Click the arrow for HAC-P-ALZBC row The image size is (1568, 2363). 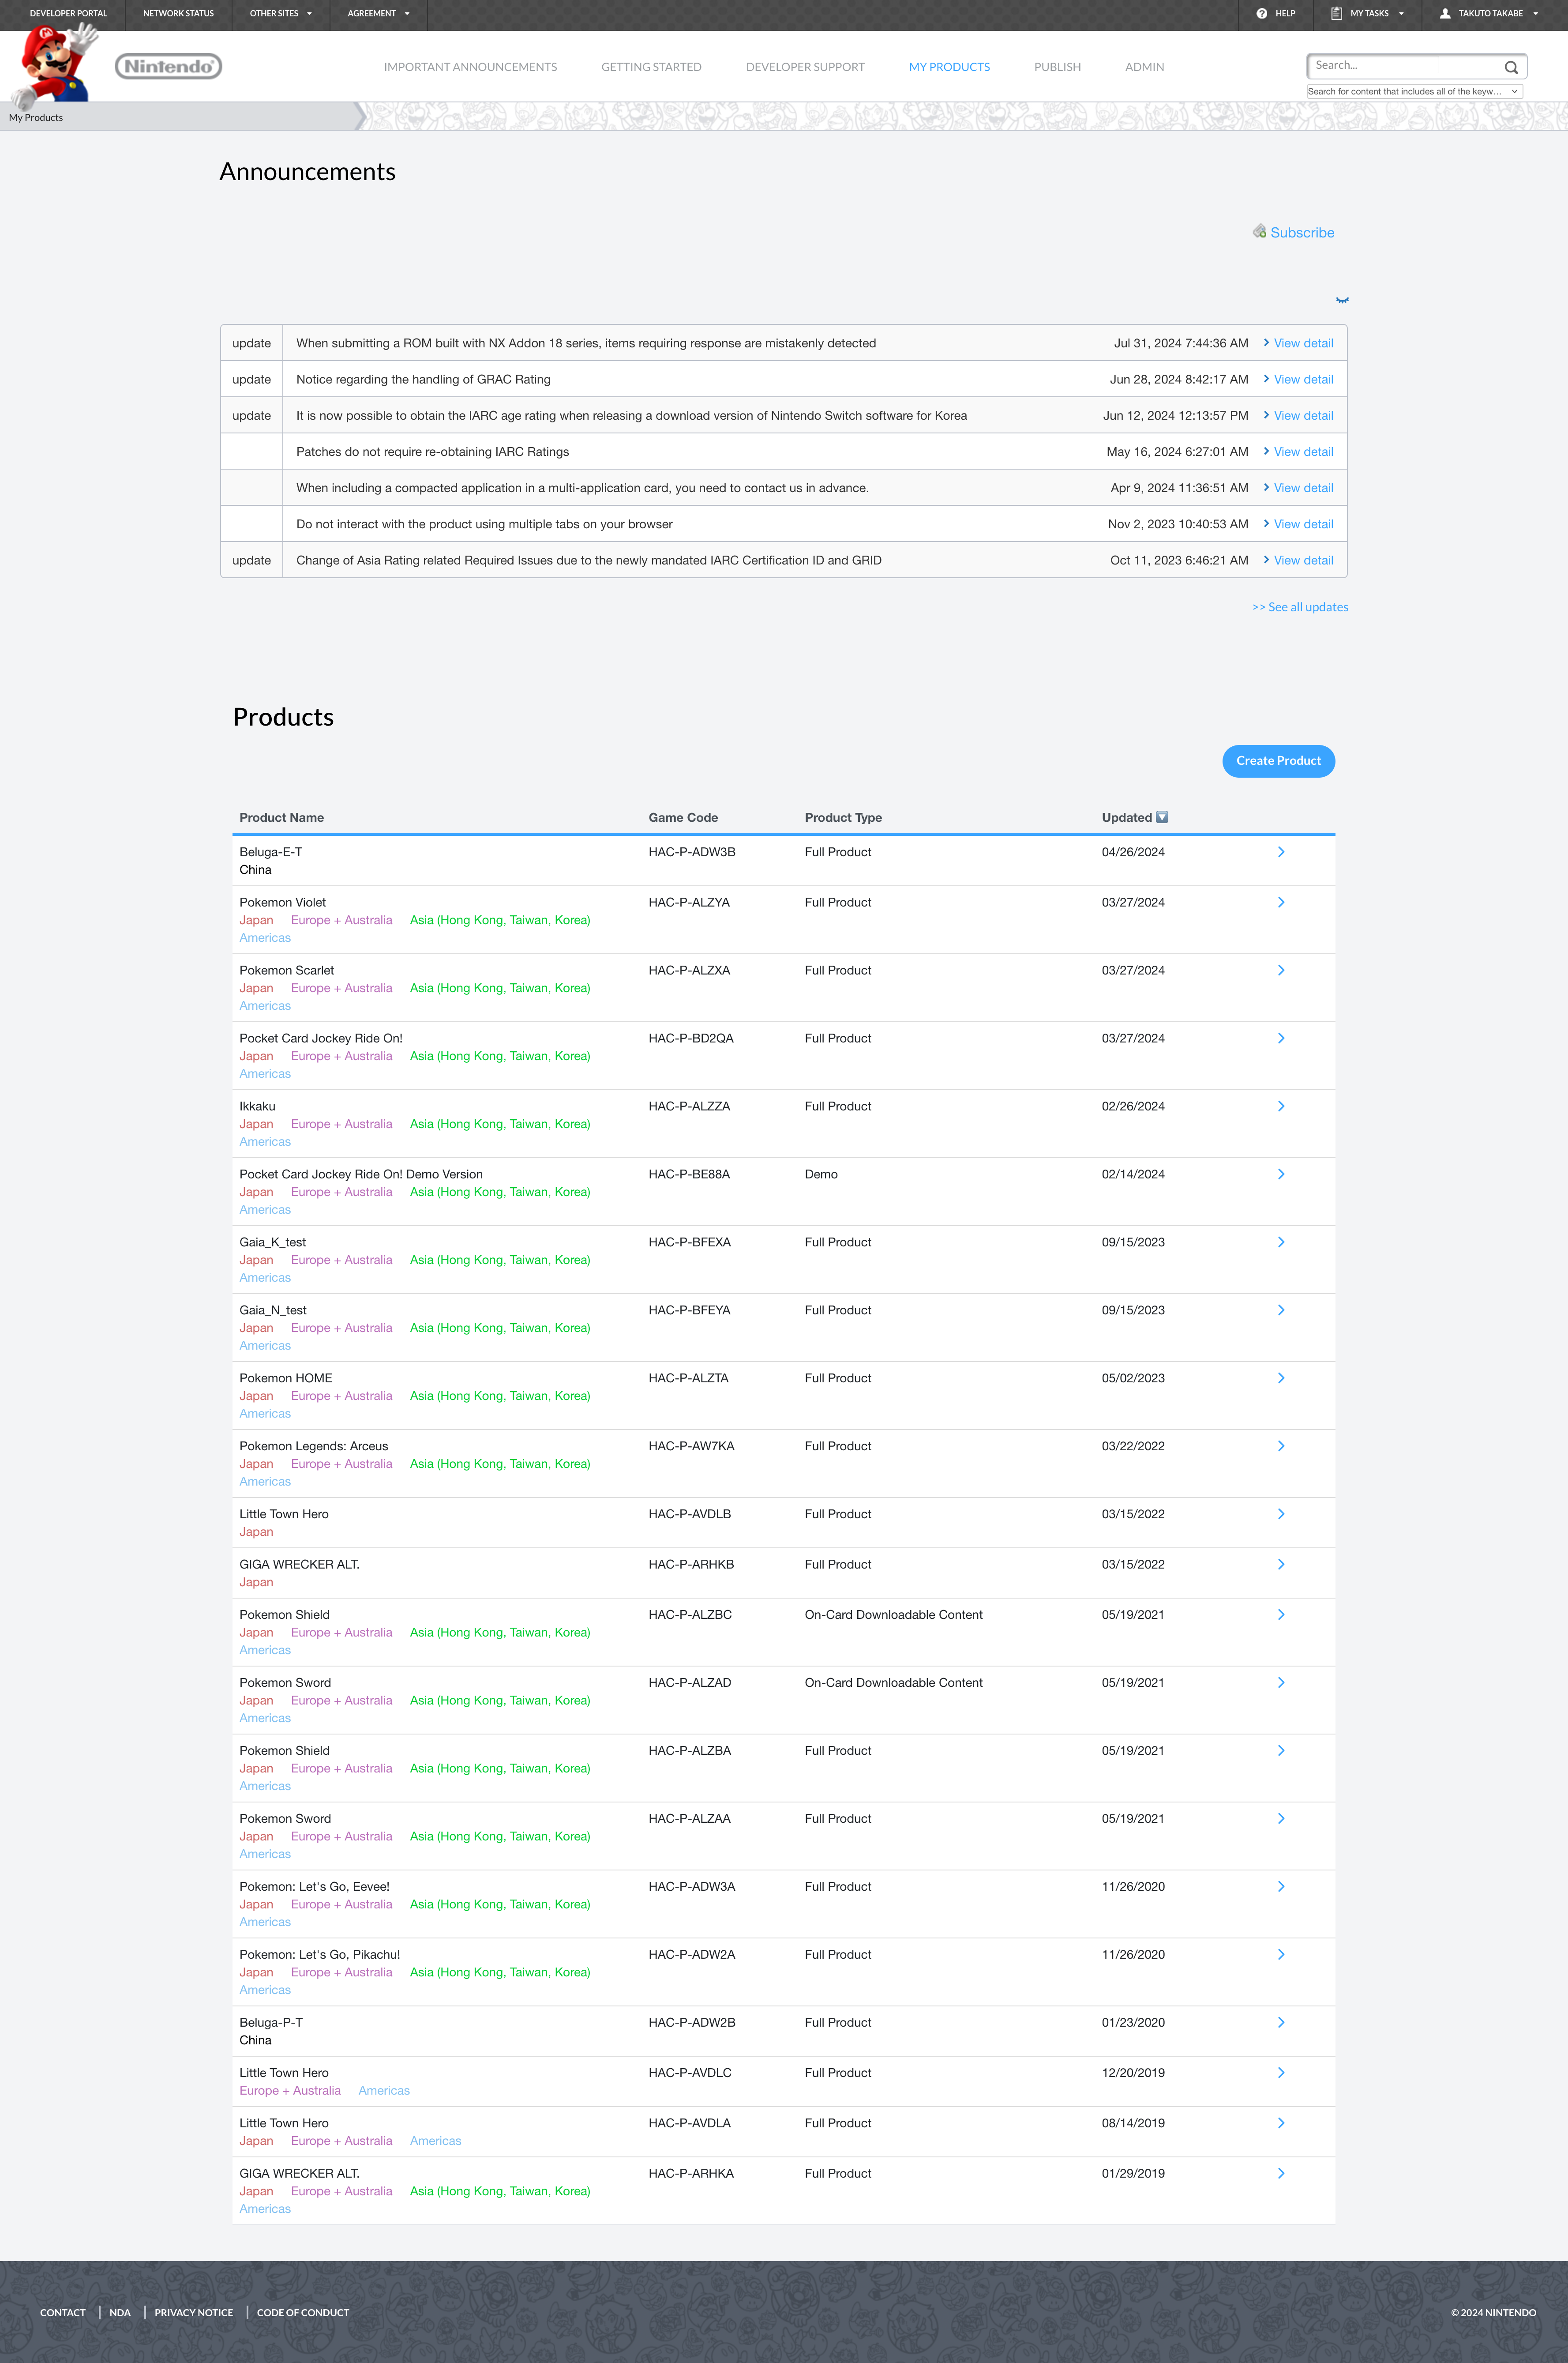(1281, 1614)
